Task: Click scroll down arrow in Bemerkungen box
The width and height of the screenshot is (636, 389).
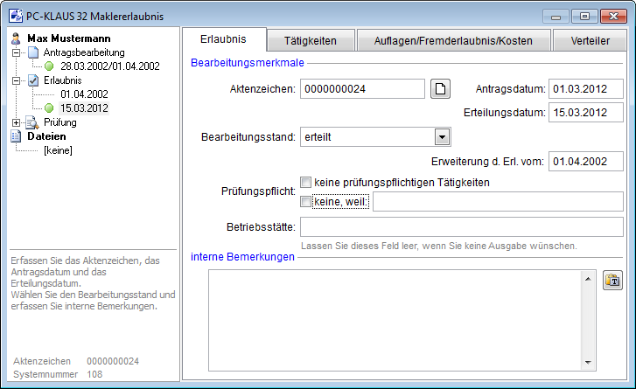Action: point(589,364)
